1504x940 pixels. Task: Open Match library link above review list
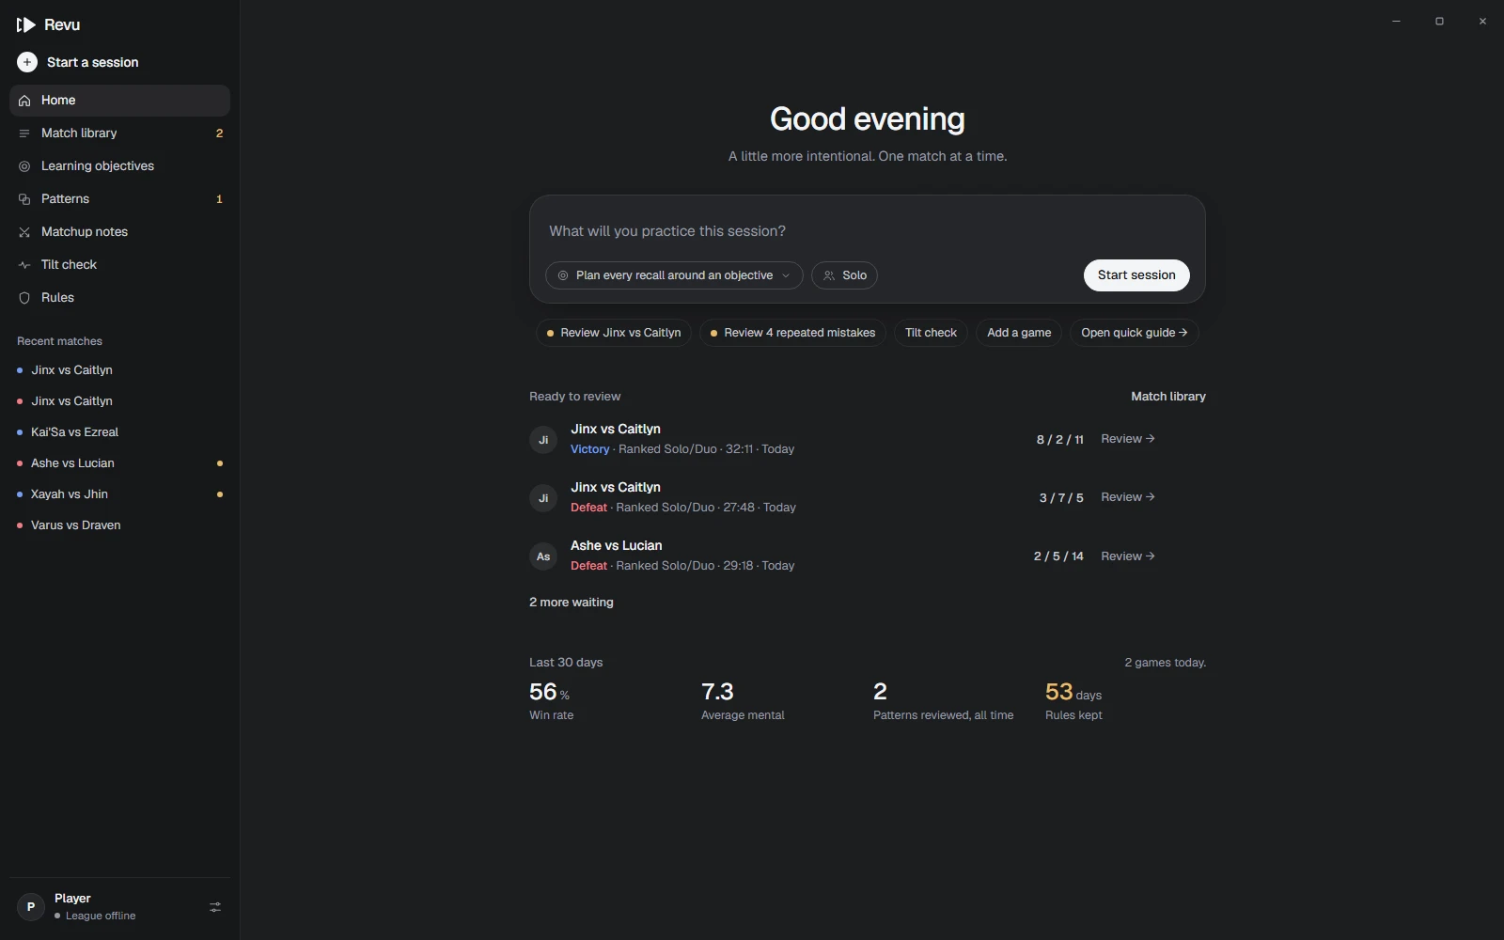tap(1168, 397)
